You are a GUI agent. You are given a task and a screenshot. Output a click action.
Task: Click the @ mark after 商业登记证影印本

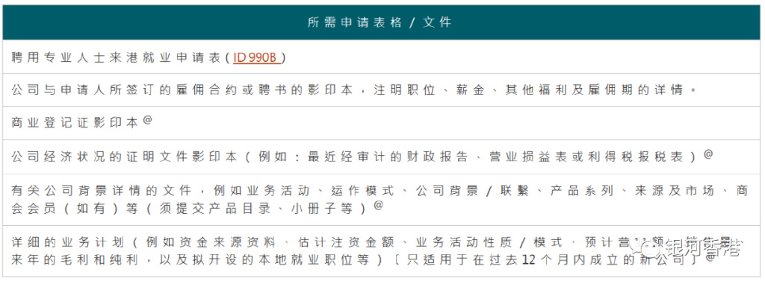point(147,121)
